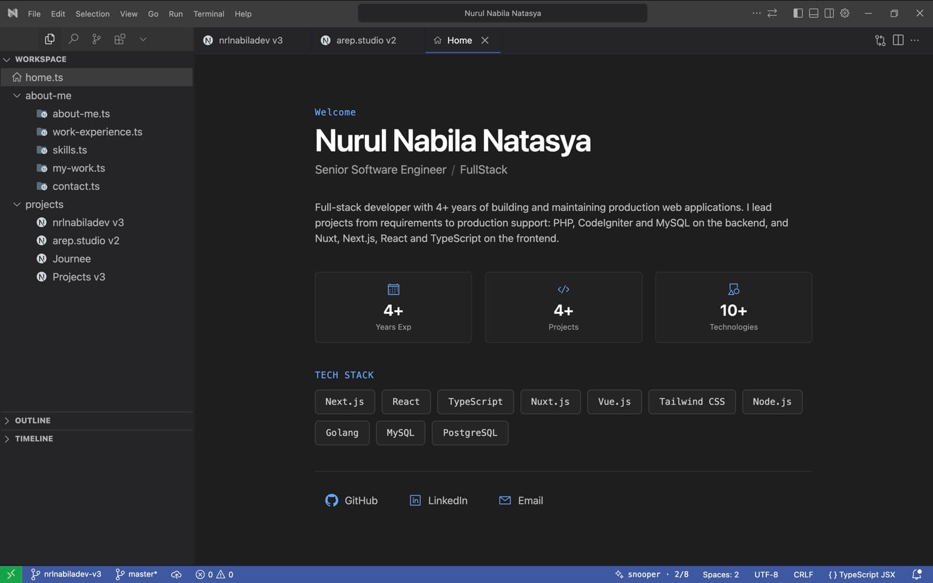The width and height of the screenshot is (933, 583).
Task: Click the cloud sync icon in status bar
Action: (x=176, y=574)
